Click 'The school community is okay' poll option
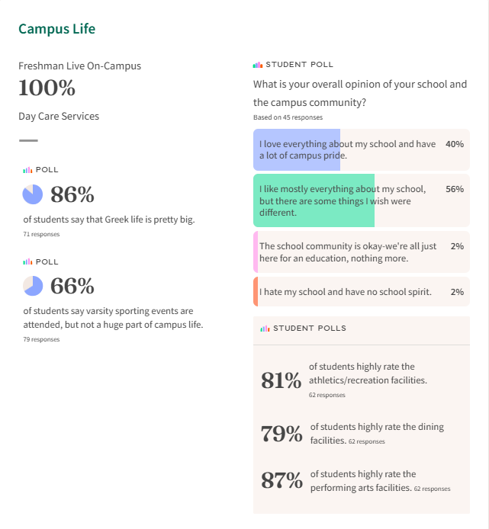 click(361, 252)
